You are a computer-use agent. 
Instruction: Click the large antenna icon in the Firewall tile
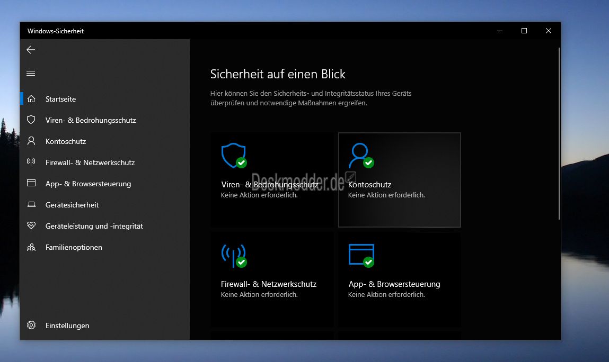click(x=234, y=256)
